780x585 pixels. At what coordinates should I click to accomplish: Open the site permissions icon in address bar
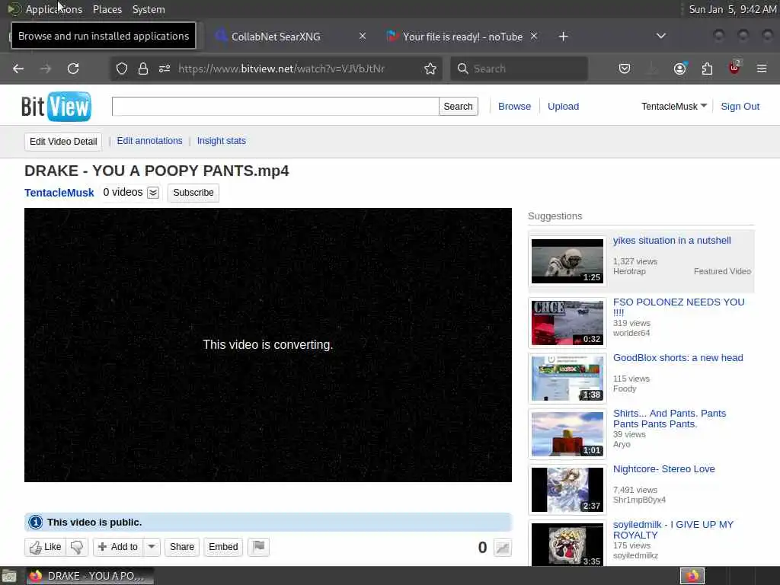pyautogui.click(x=165, y=69)
